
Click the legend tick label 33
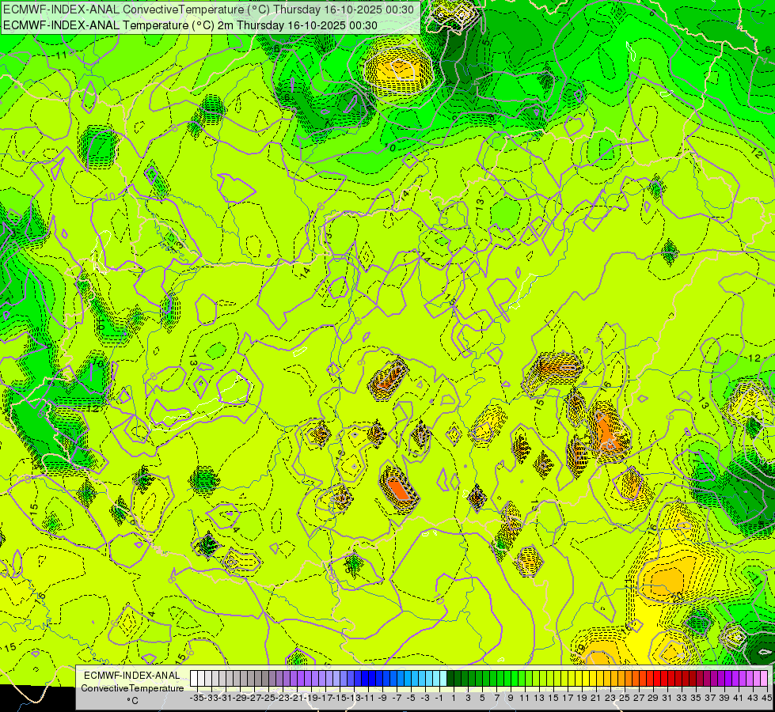[682, 698]
